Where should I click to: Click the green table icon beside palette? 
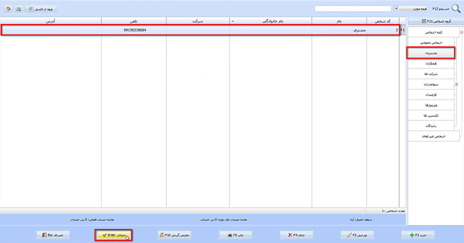click(x=19, y=9)
